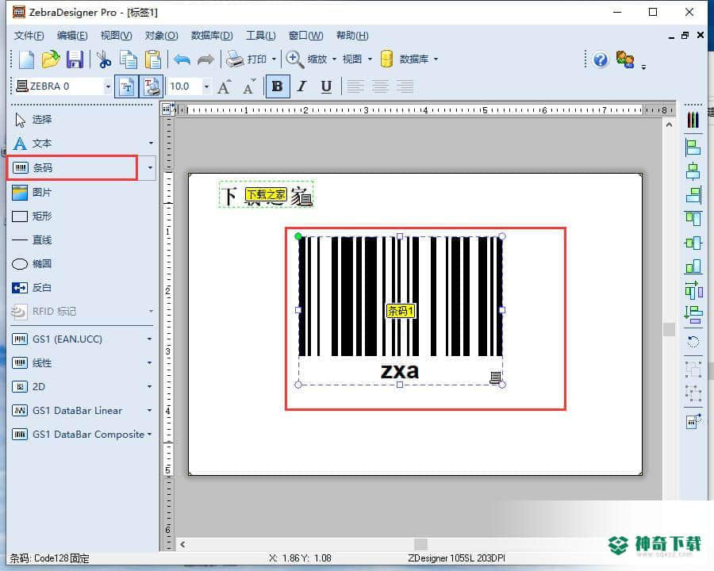
Task: Expand the 视图 toolbar dropdown arrow
Action: 370,59
